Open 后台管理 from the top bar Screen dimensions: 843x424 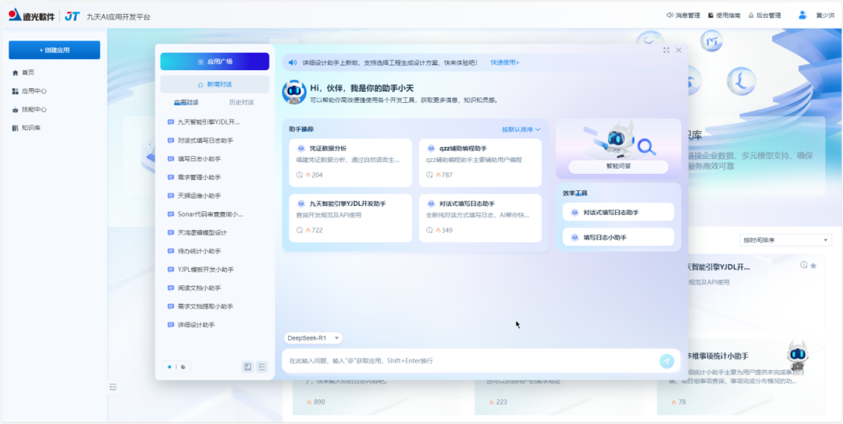(x=764, y=16)
